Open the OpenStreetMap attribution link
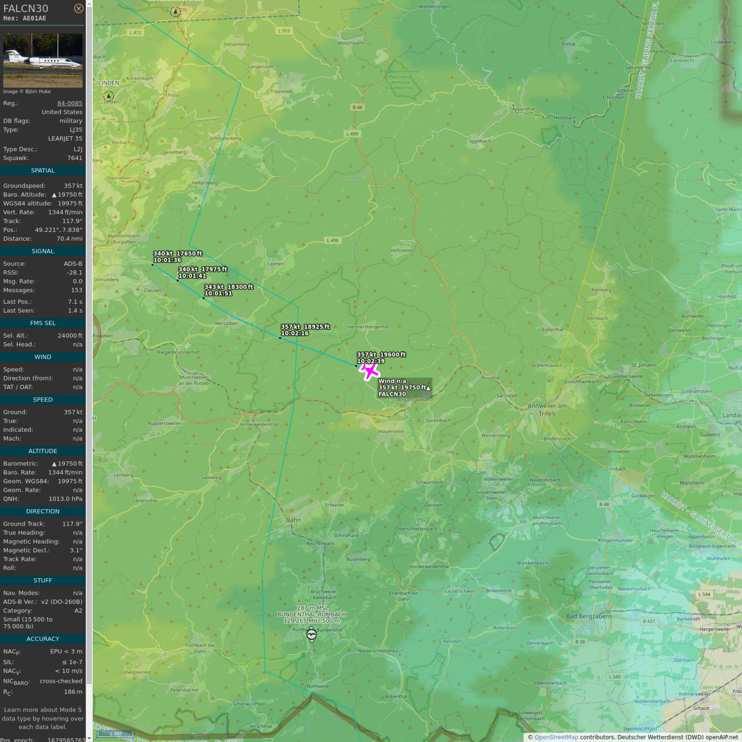 [x=556, y=737]
